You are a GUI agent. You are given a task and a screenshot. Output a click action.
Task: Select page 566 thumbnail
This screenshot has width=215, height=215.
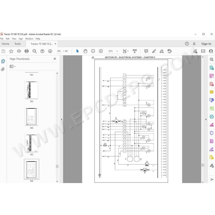[32, 169]
